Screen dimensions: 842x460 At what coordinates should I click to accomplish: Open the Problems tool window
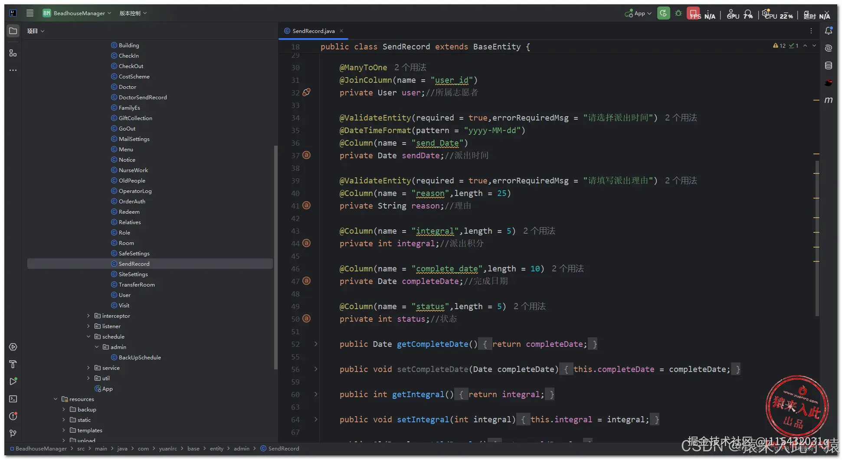click(x=13, y=416)
